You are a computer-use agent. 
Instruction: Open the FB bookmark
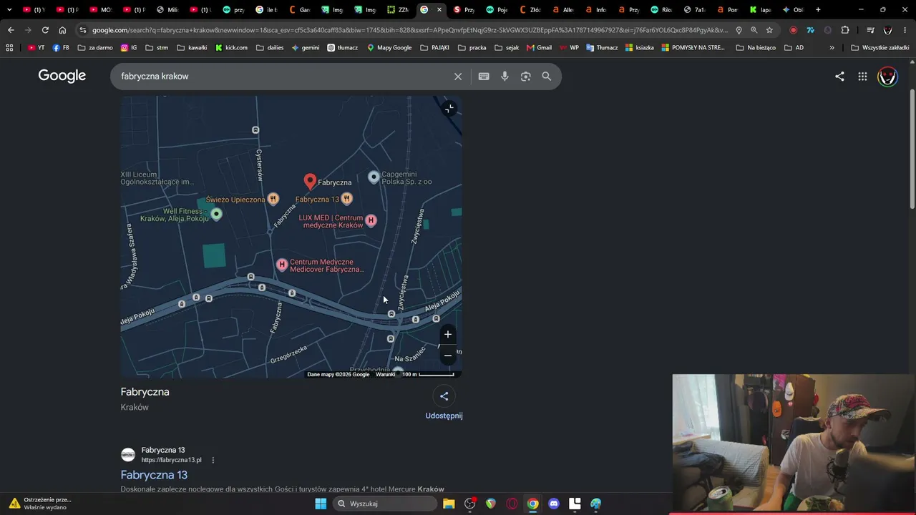(61, 48)
